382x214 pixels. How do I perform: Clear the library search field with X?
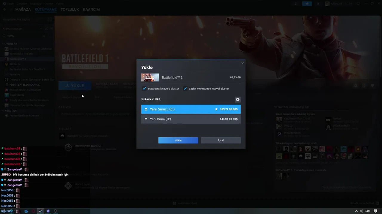click(x=44, y=36)
